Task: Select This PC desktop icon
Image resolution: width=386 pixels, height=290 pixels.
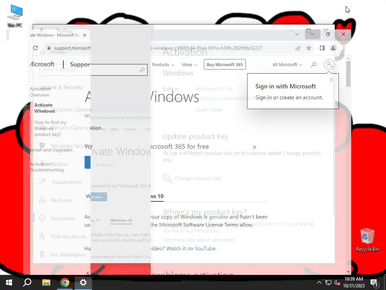Action: 15,16
